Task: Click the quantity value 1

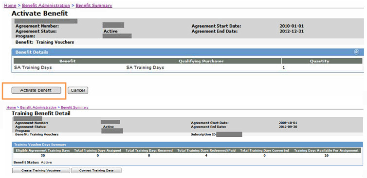Action: click(284, 68)
